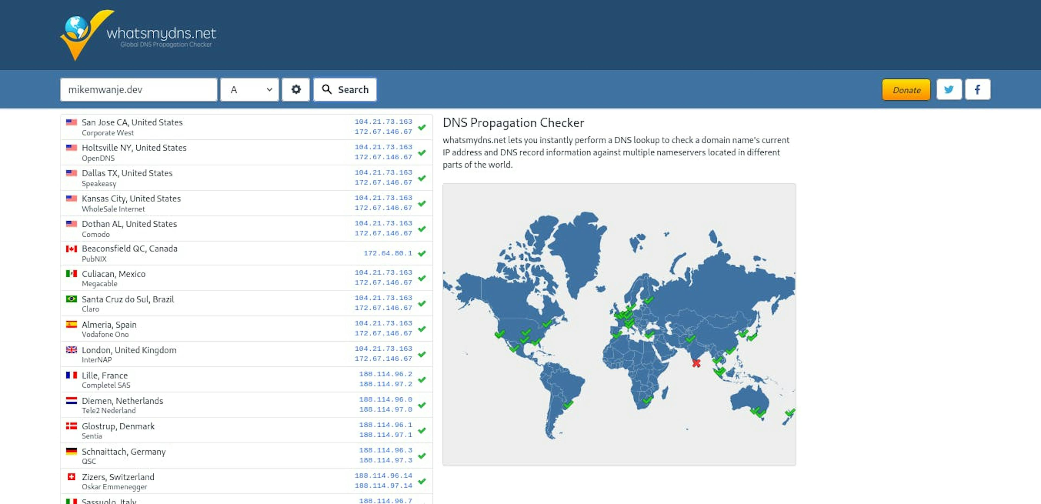
Task: Click the Beaconsfield QC green checkmark
Action: 422,253
